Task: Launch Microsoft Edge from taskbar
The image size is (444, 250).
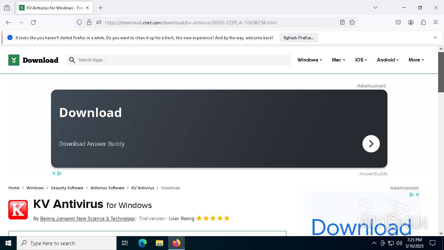Action: (143, 243)
